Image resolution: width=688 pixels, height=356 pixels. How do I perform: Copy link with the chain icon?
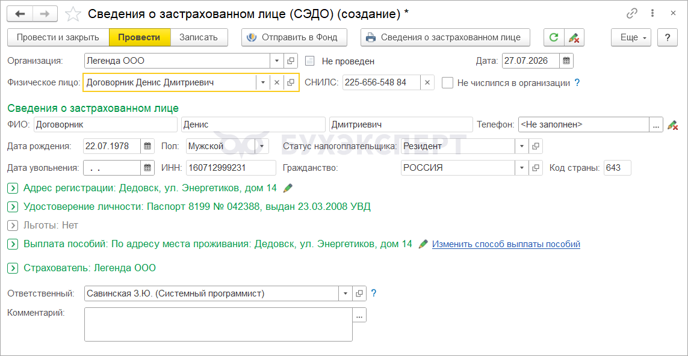click(632, 14)
